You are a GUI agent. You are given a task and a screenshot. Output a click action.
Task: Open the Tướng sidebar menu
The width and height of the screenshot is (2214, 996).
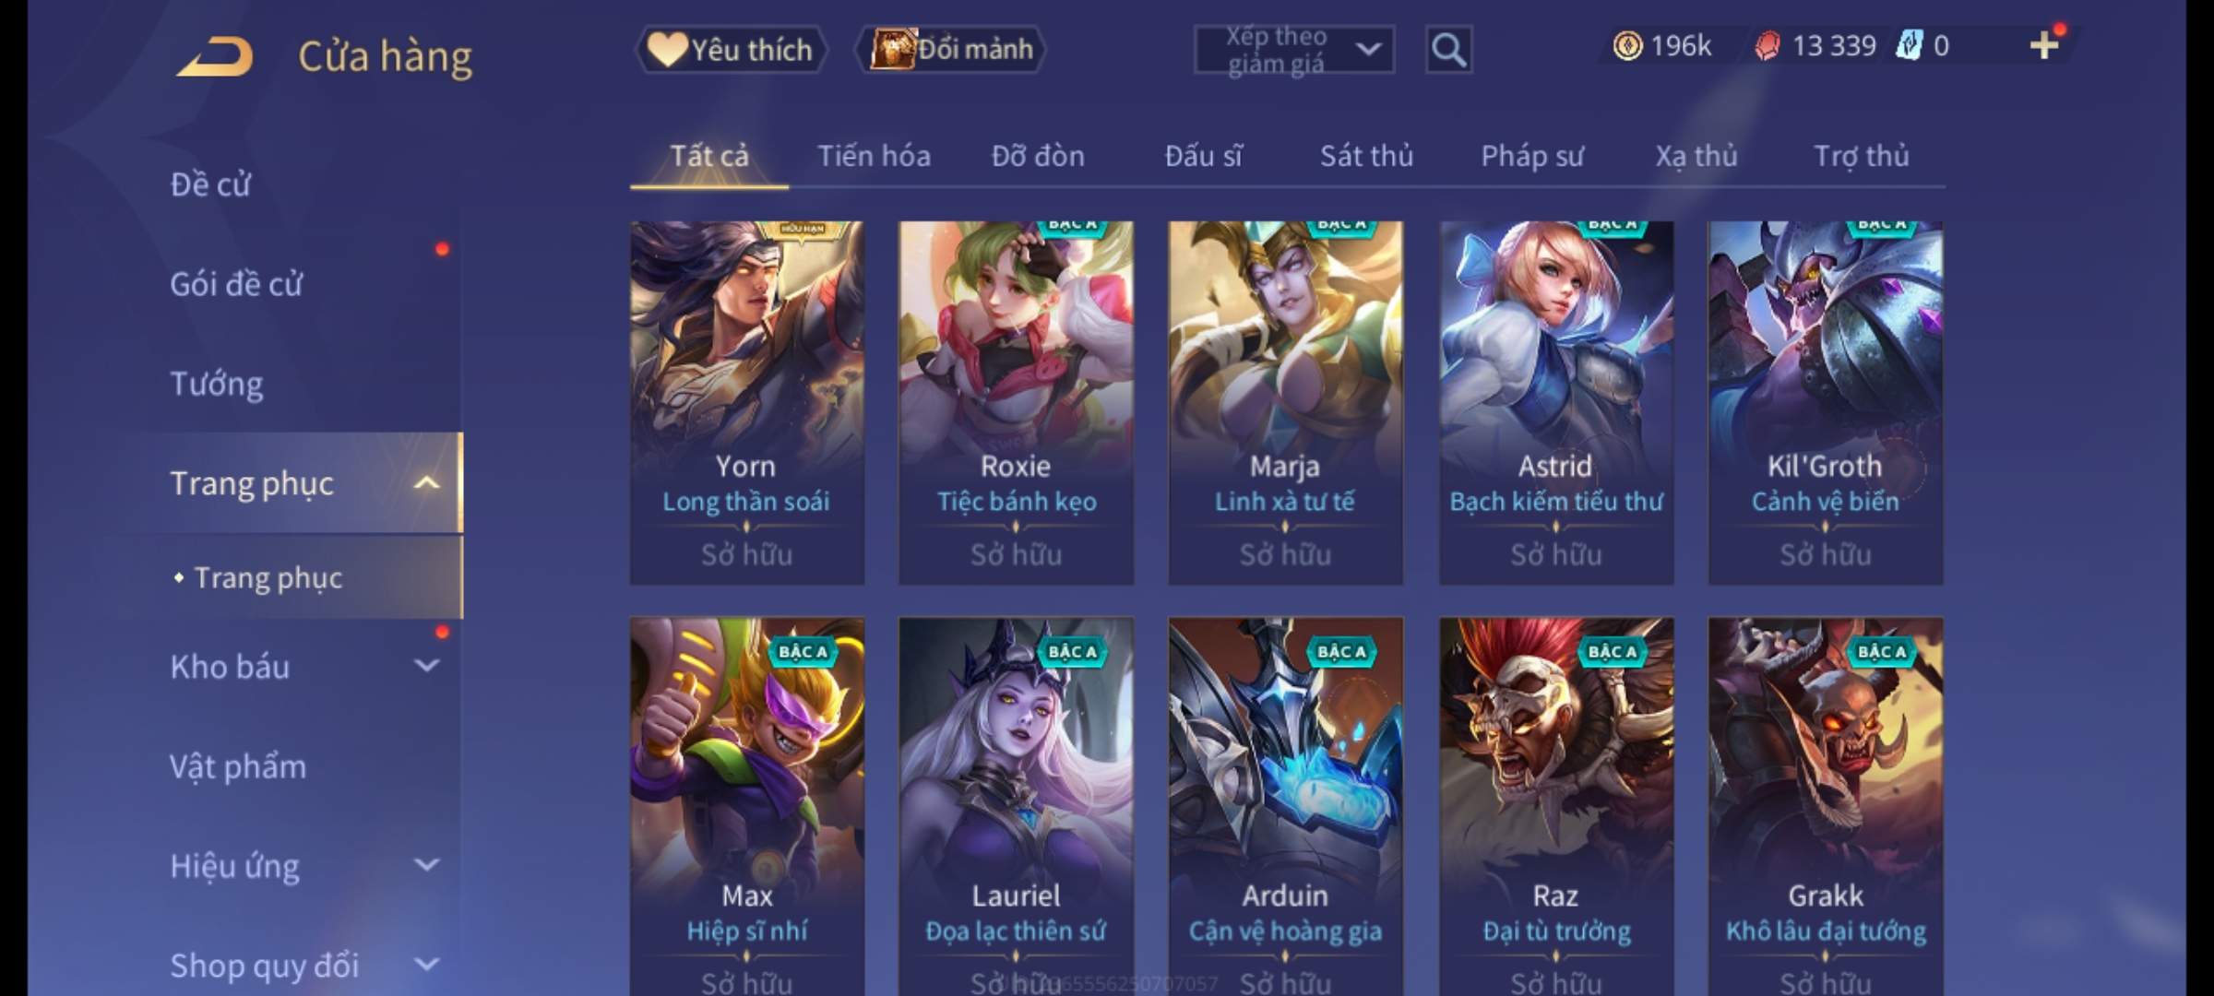coord(217,383)
